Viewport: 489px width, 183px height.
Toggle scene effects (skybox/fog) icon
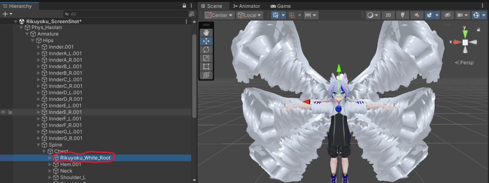(x=429, y=15)
